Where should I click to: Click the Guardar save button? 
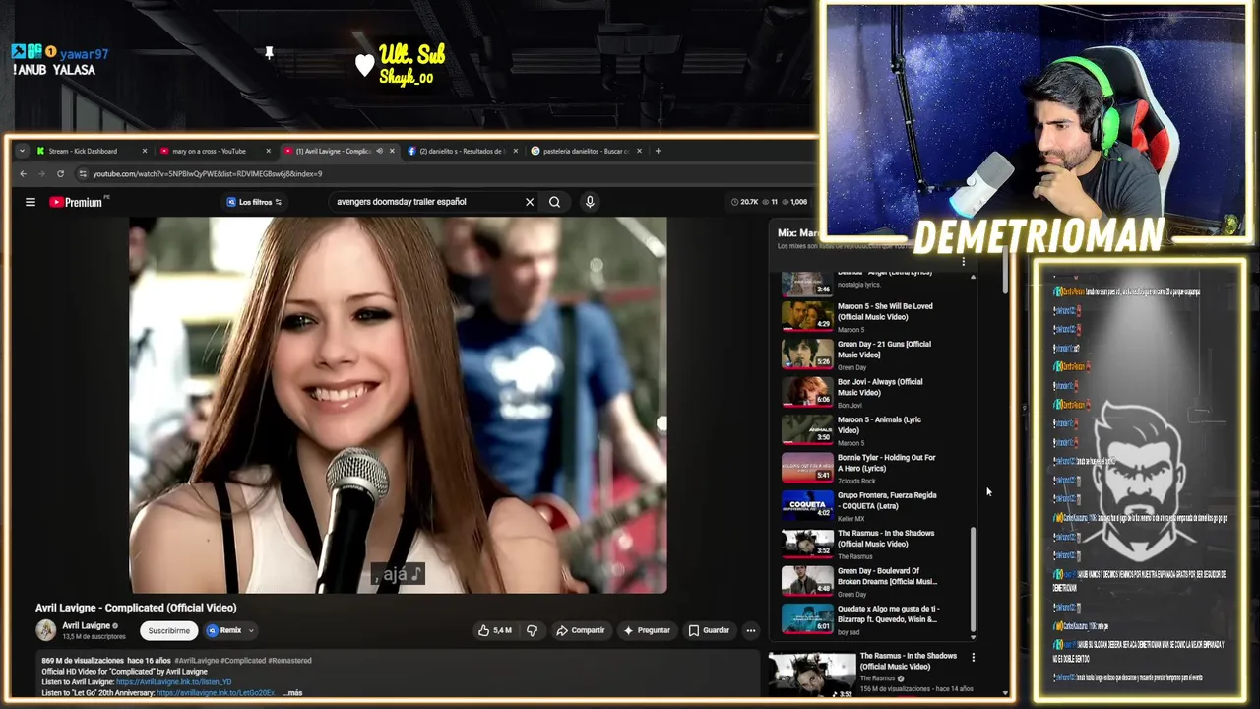709,630
